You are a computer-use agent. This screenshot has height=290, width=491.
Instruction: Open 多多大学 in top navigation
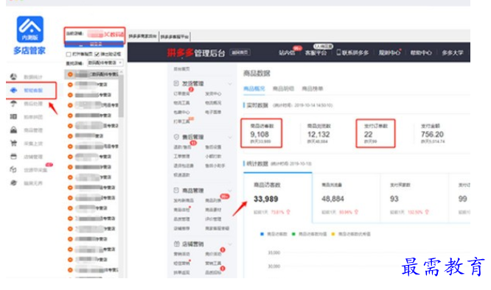point(452,52)
